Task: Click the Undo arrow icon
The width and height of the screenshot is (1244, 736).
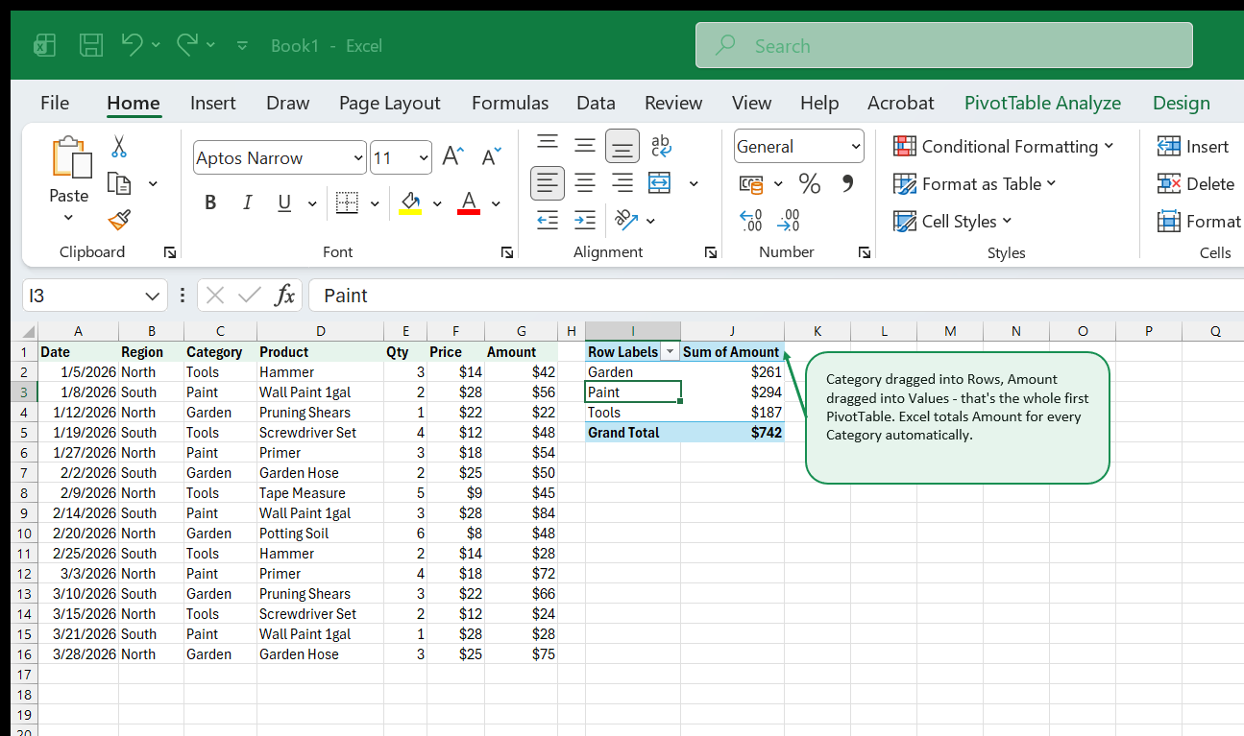Action: coord(133,44)
